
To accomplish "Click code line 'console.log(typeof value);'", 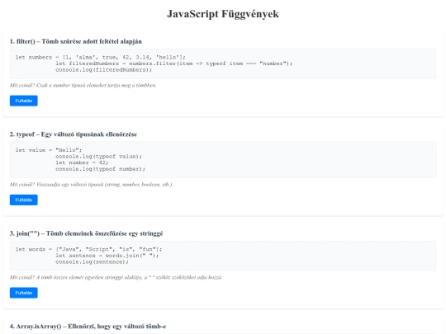I will pyautogui.click(x=98, y=156).
